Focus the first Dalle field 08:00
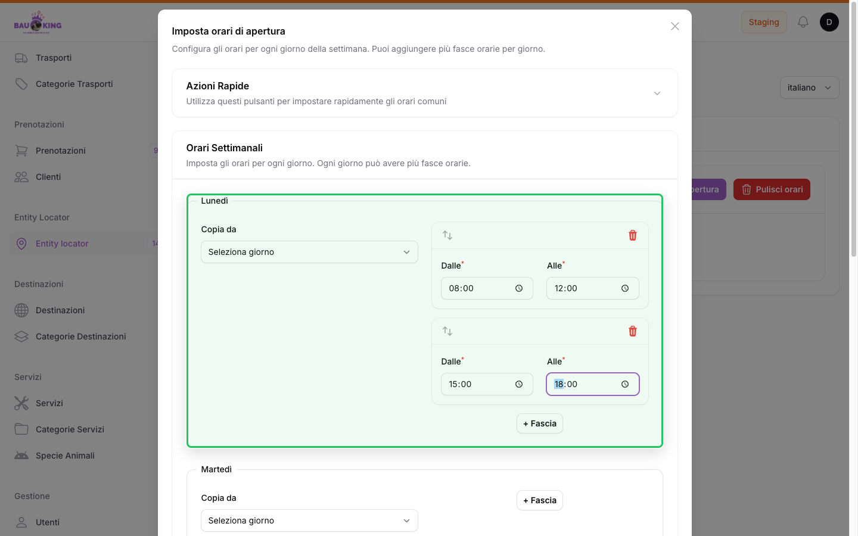The image size is (858, 536). (487, 288)
